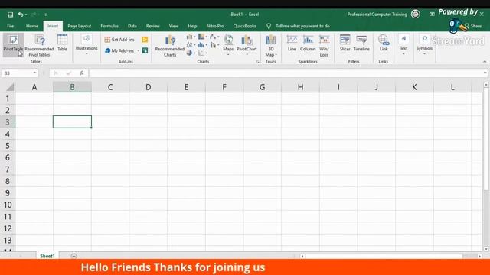Switch to the Home tab

click(32, 26)
